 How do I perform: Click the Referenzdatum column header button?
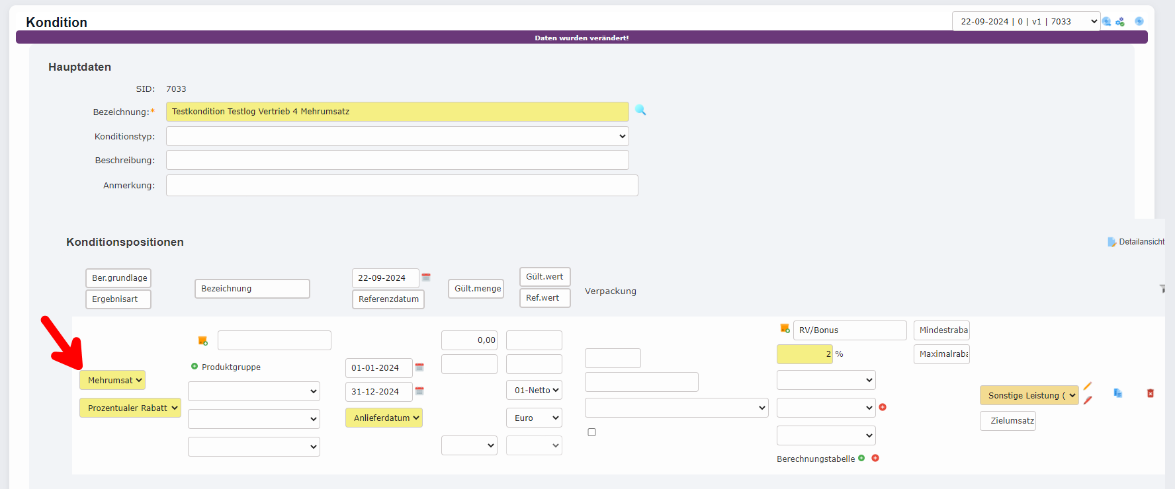pos(388,299)
